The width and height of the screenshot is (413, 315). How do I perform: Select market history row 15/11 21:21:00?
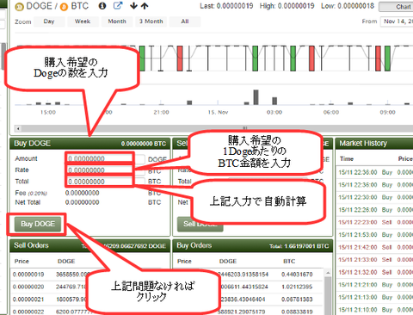pyautogui.click(x=375, y=285)
